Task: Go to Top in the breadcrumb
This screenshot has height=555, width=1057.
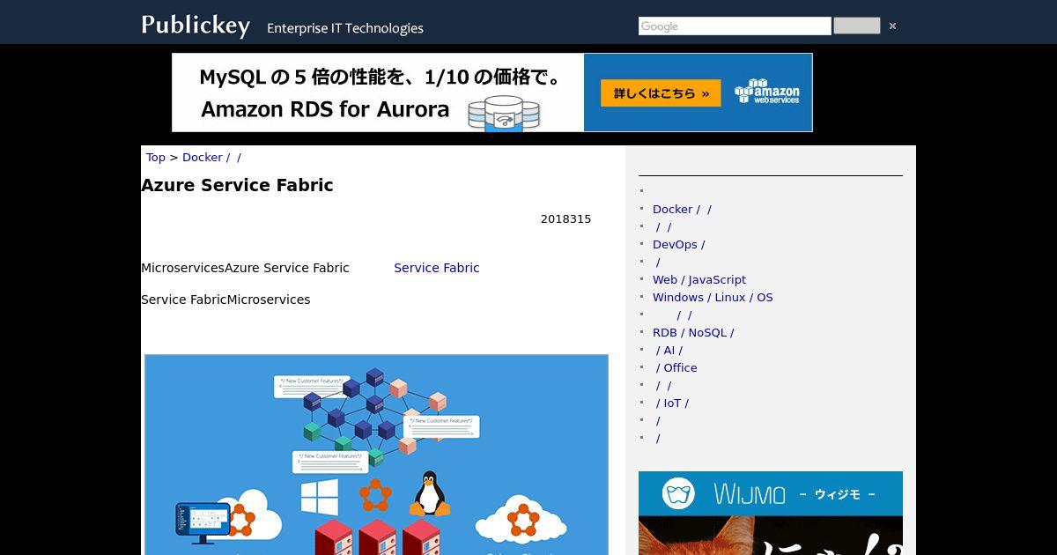Action: pos(156,157)
